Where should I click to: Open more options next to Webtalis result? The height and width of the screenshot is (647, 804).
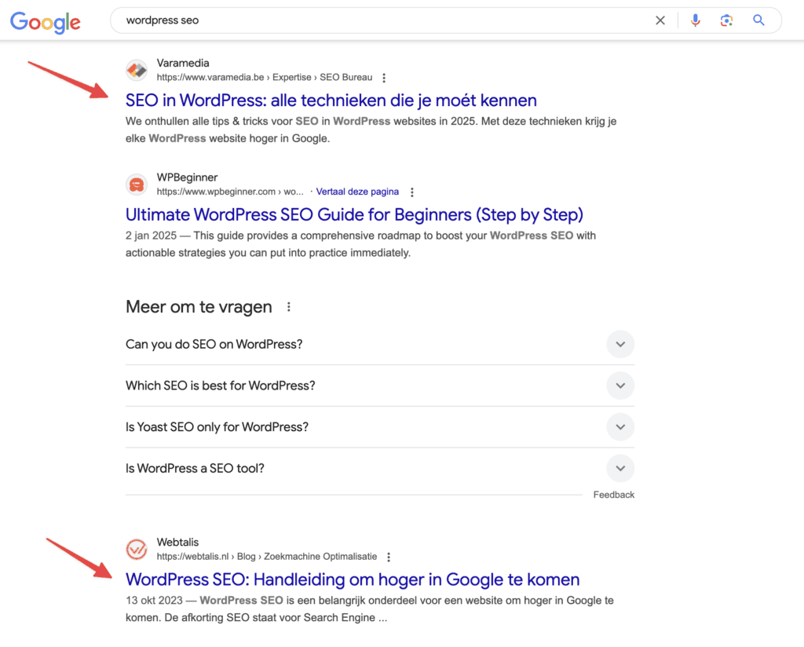[x=389, y=557]
